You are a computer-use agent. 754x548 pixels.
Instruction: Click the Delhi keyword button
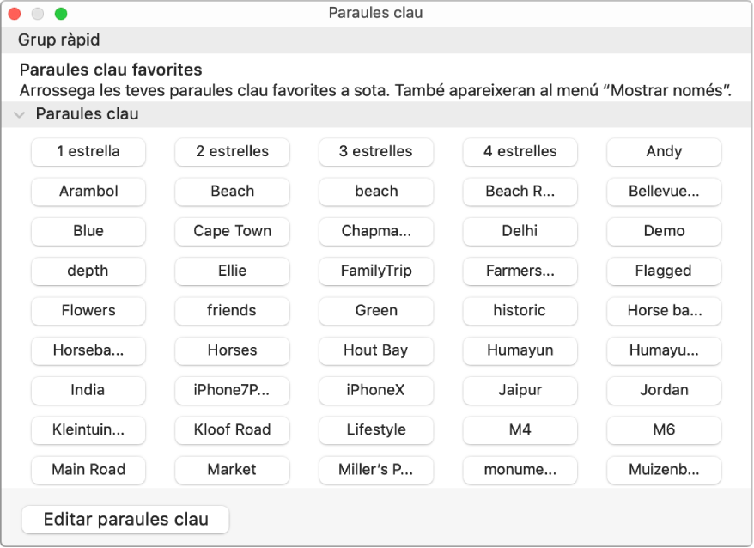click(x=520, y=231)
